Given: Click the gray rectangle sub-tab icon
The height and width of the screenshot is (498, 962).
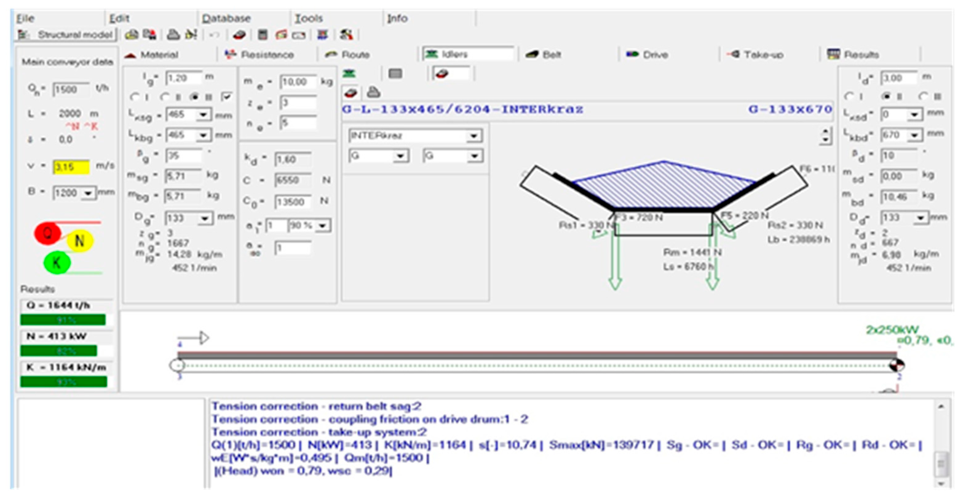Looking at the screenshot, I should pos(395,73).
